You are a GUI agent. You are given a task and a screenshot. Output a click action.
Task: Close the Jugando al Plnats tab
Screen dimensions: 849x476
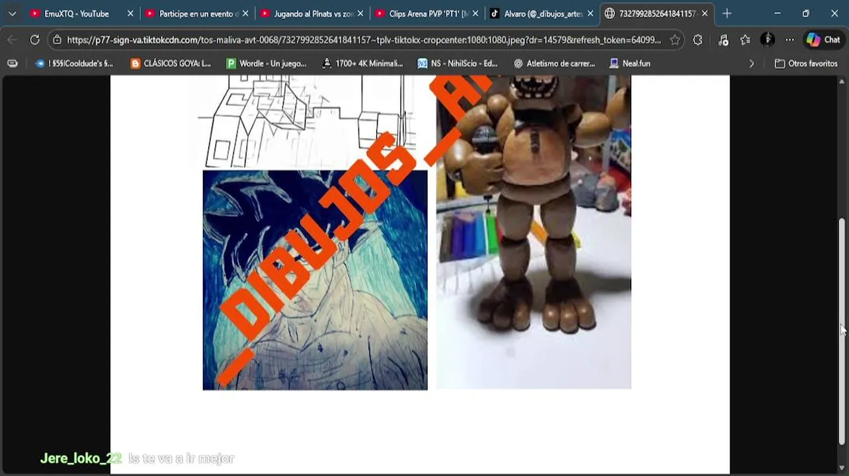click(360, 13)
